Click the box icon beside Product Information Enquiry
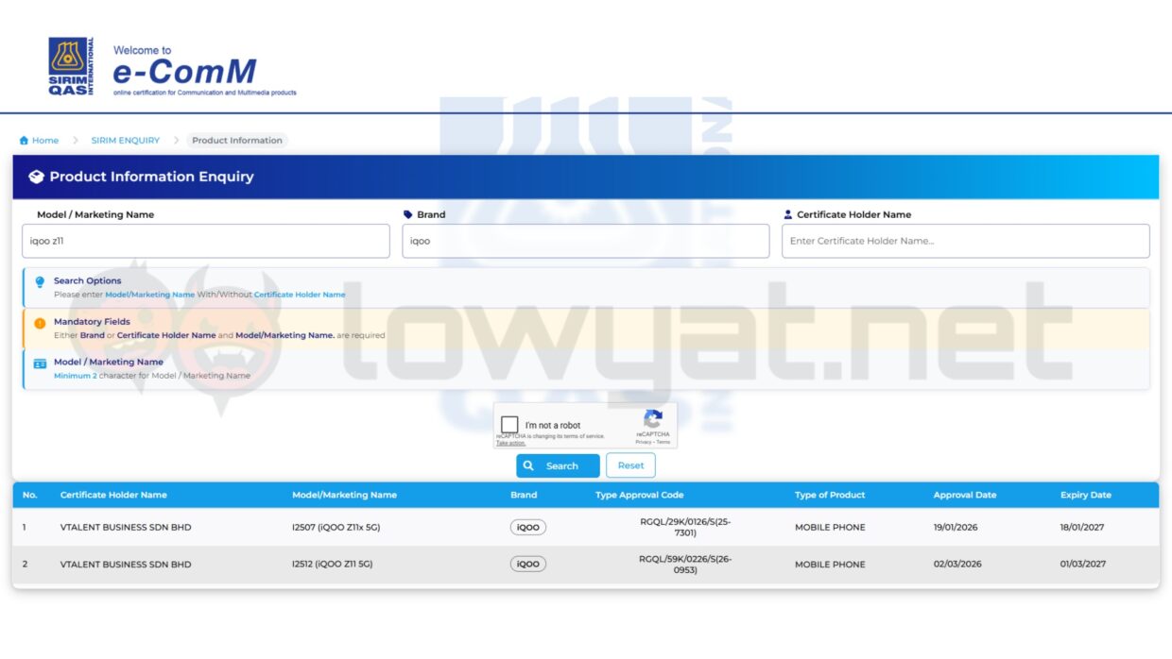1172x659 pixels. pyautogui.click(x=36, y=176)
